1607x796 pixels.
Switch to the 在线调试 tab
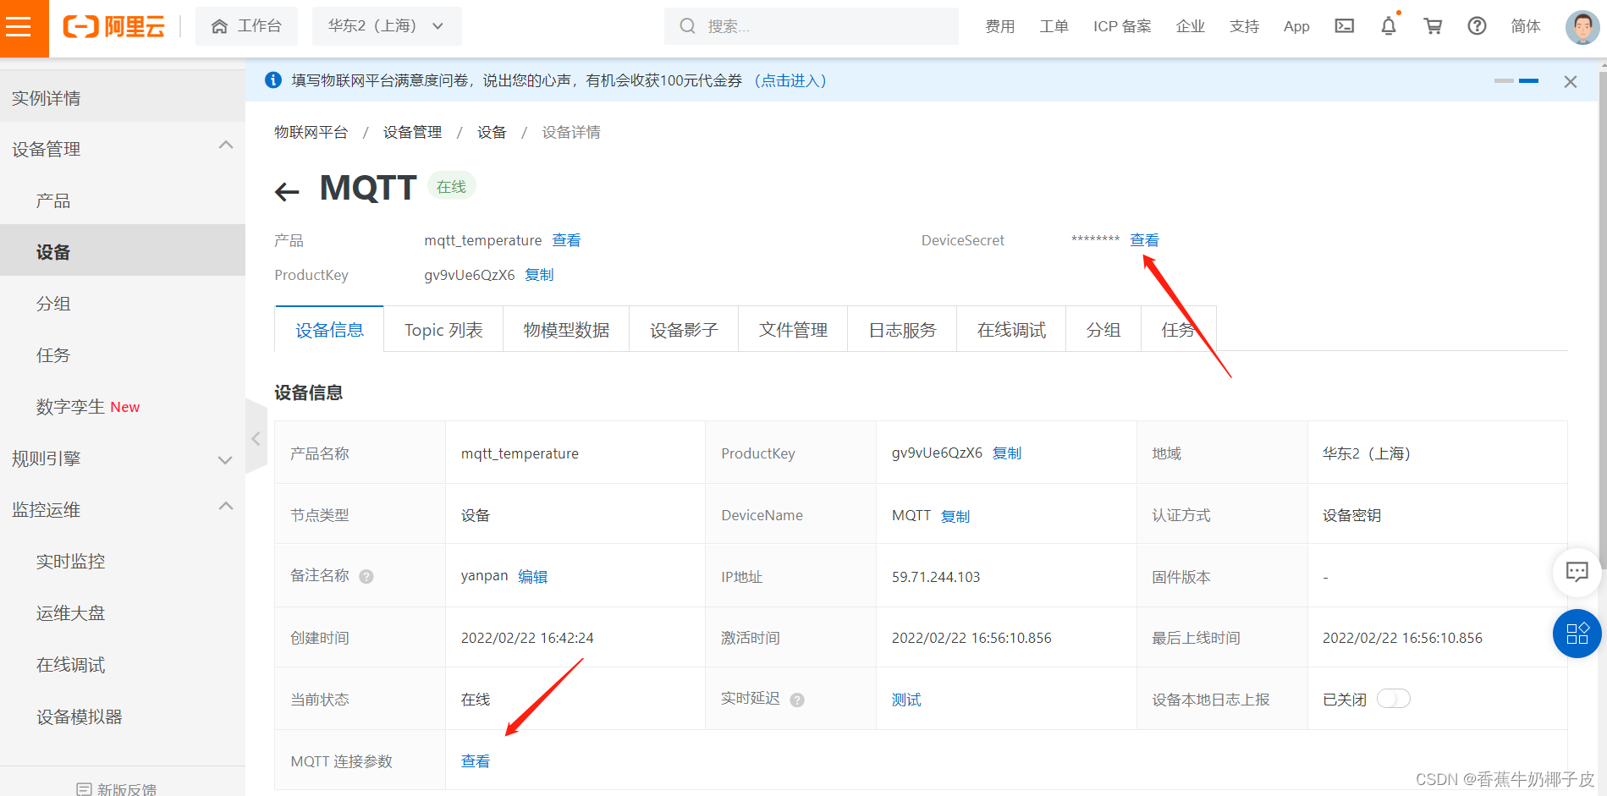pyautogui.click(x=1011, y=329)
